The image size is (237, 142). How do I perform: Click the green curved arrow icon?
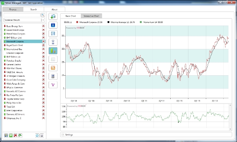20,135
